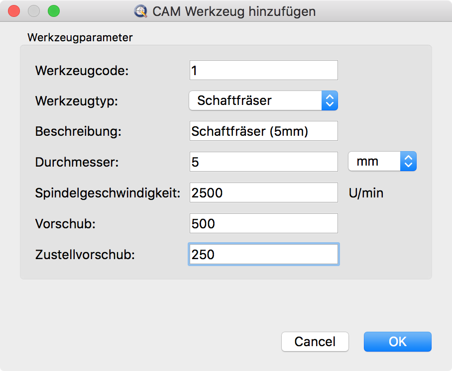The width and height of the screenshot is (452, 371).
Task: Click into the Vorschub field
Action: (263, 223)
